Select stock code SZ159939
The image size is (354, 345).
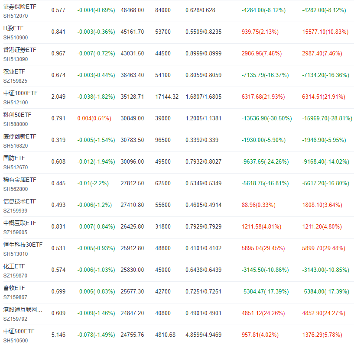coord(15,211)
